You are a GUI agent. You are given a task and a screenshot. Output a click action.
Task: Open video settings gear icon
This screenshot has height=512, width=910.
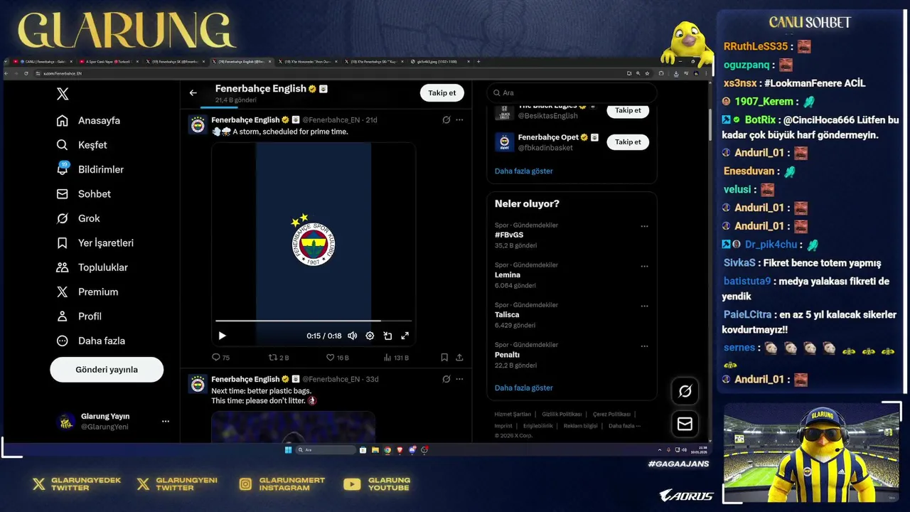tap(370, 336)
